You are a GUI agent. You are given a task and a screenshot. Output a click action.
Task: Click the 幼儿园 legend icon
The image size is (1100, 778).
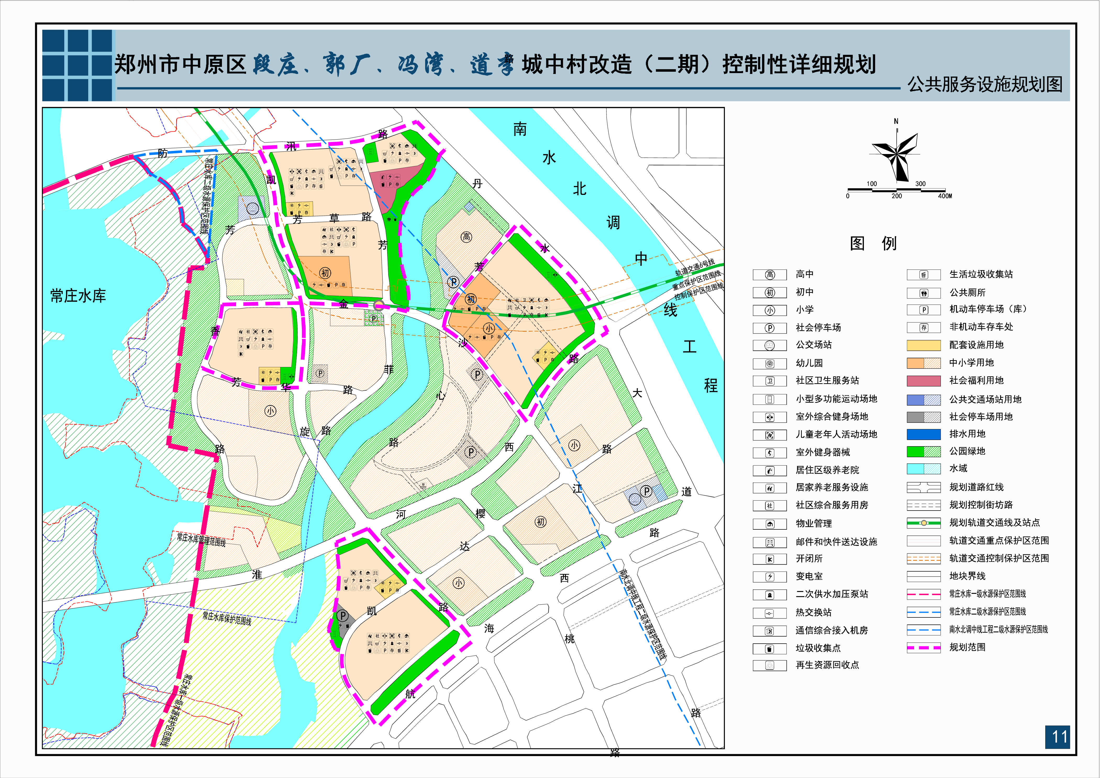point(770,363)
